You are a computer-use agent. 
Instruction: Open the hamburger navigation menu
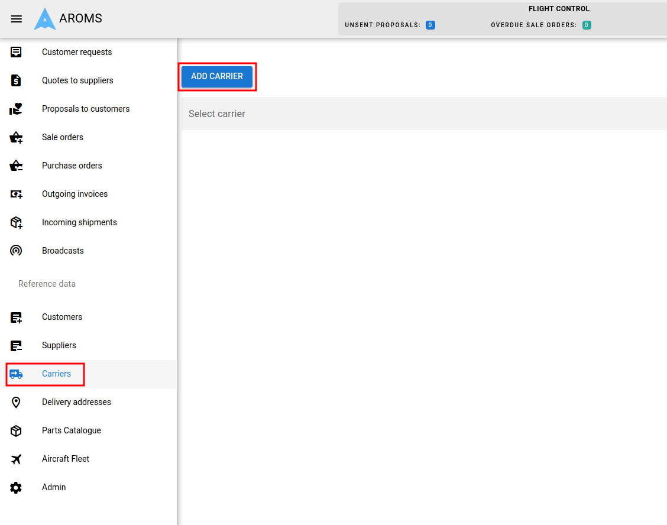point(17,19)
